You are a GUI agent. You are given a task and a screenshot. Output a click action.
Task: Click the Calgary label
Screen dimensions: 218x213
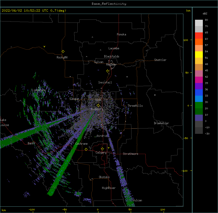(101, 153)
